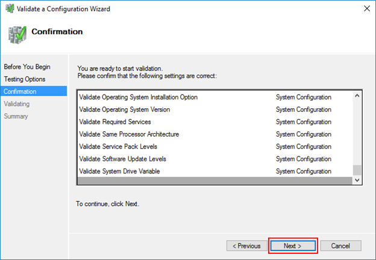The width and height of the screenshot is (376, 260).
Task: Click the large Confirmation header icon
Action: [x=17, y=35]
